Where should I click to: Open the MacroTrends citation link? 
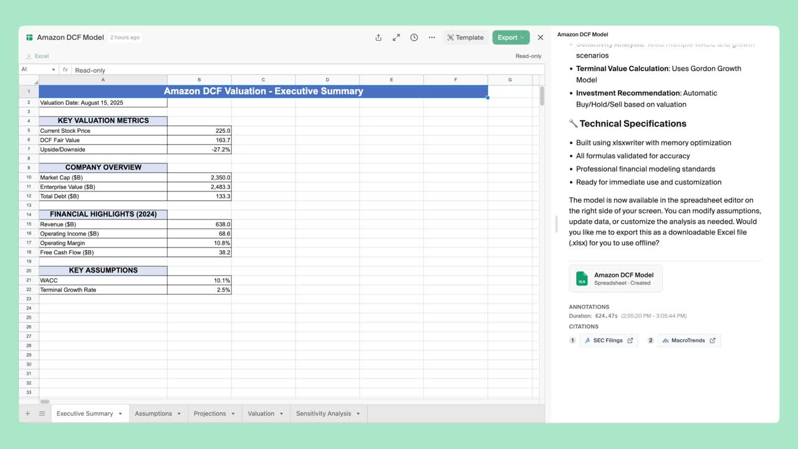pos(690,340)
